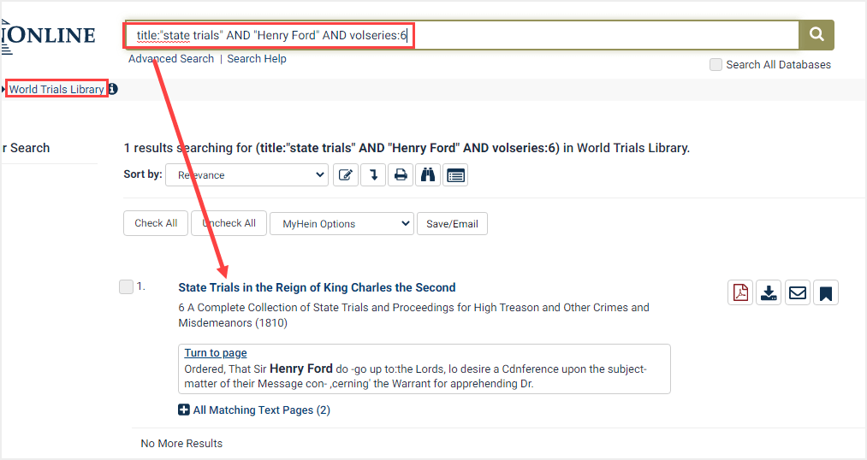Open PDF of State Trials result

click(740, 292)
